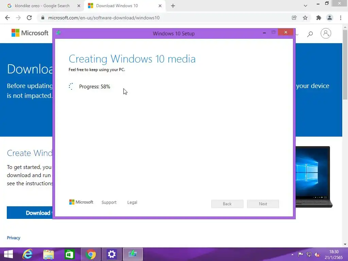
Task: Open network status tray icon
Action: [x=309, y=254]
